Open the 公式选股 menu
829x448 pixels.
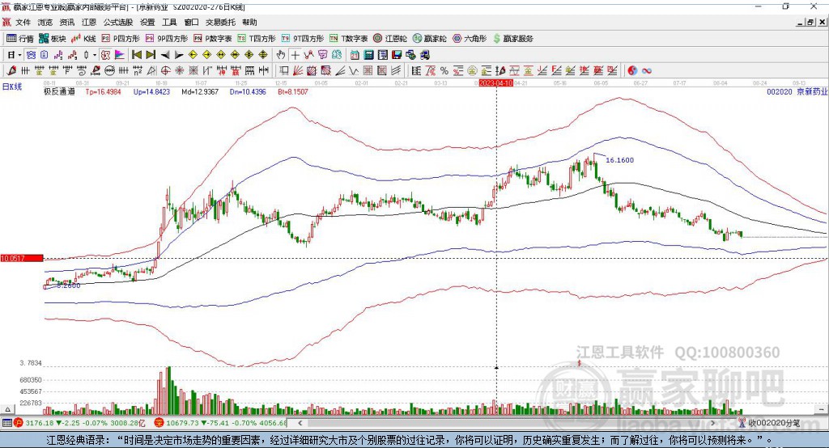(118, 22)
